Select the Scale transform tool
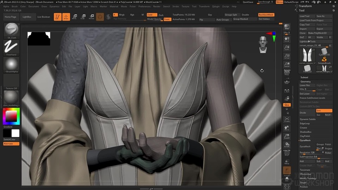This screenshot has width=338, height=190. 83,17
